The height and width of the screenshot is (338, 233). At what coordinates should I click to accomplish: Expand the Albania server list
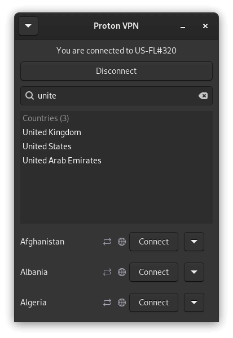(194, 272)
